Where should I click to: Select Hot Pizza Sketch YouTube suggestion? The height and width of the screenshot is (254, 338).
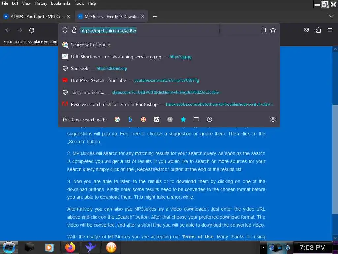pyautogui.click(x=169, y=80)
